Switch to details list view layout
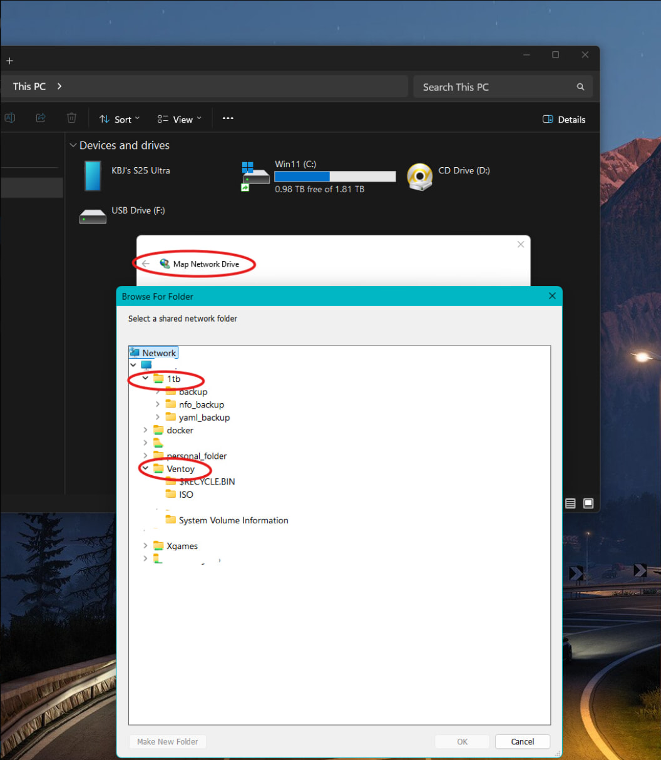The image size is (661, 760). [x=570, y=503]
